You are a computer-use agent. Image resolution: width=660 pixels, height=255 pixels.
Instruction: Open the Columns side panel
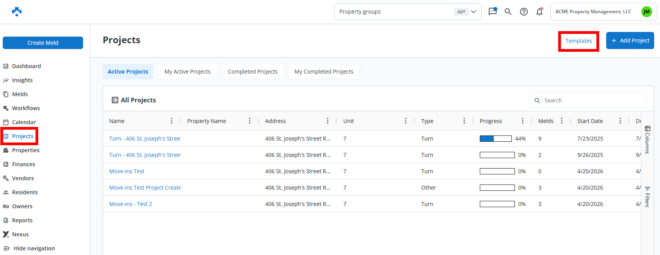tap(647, 139)
